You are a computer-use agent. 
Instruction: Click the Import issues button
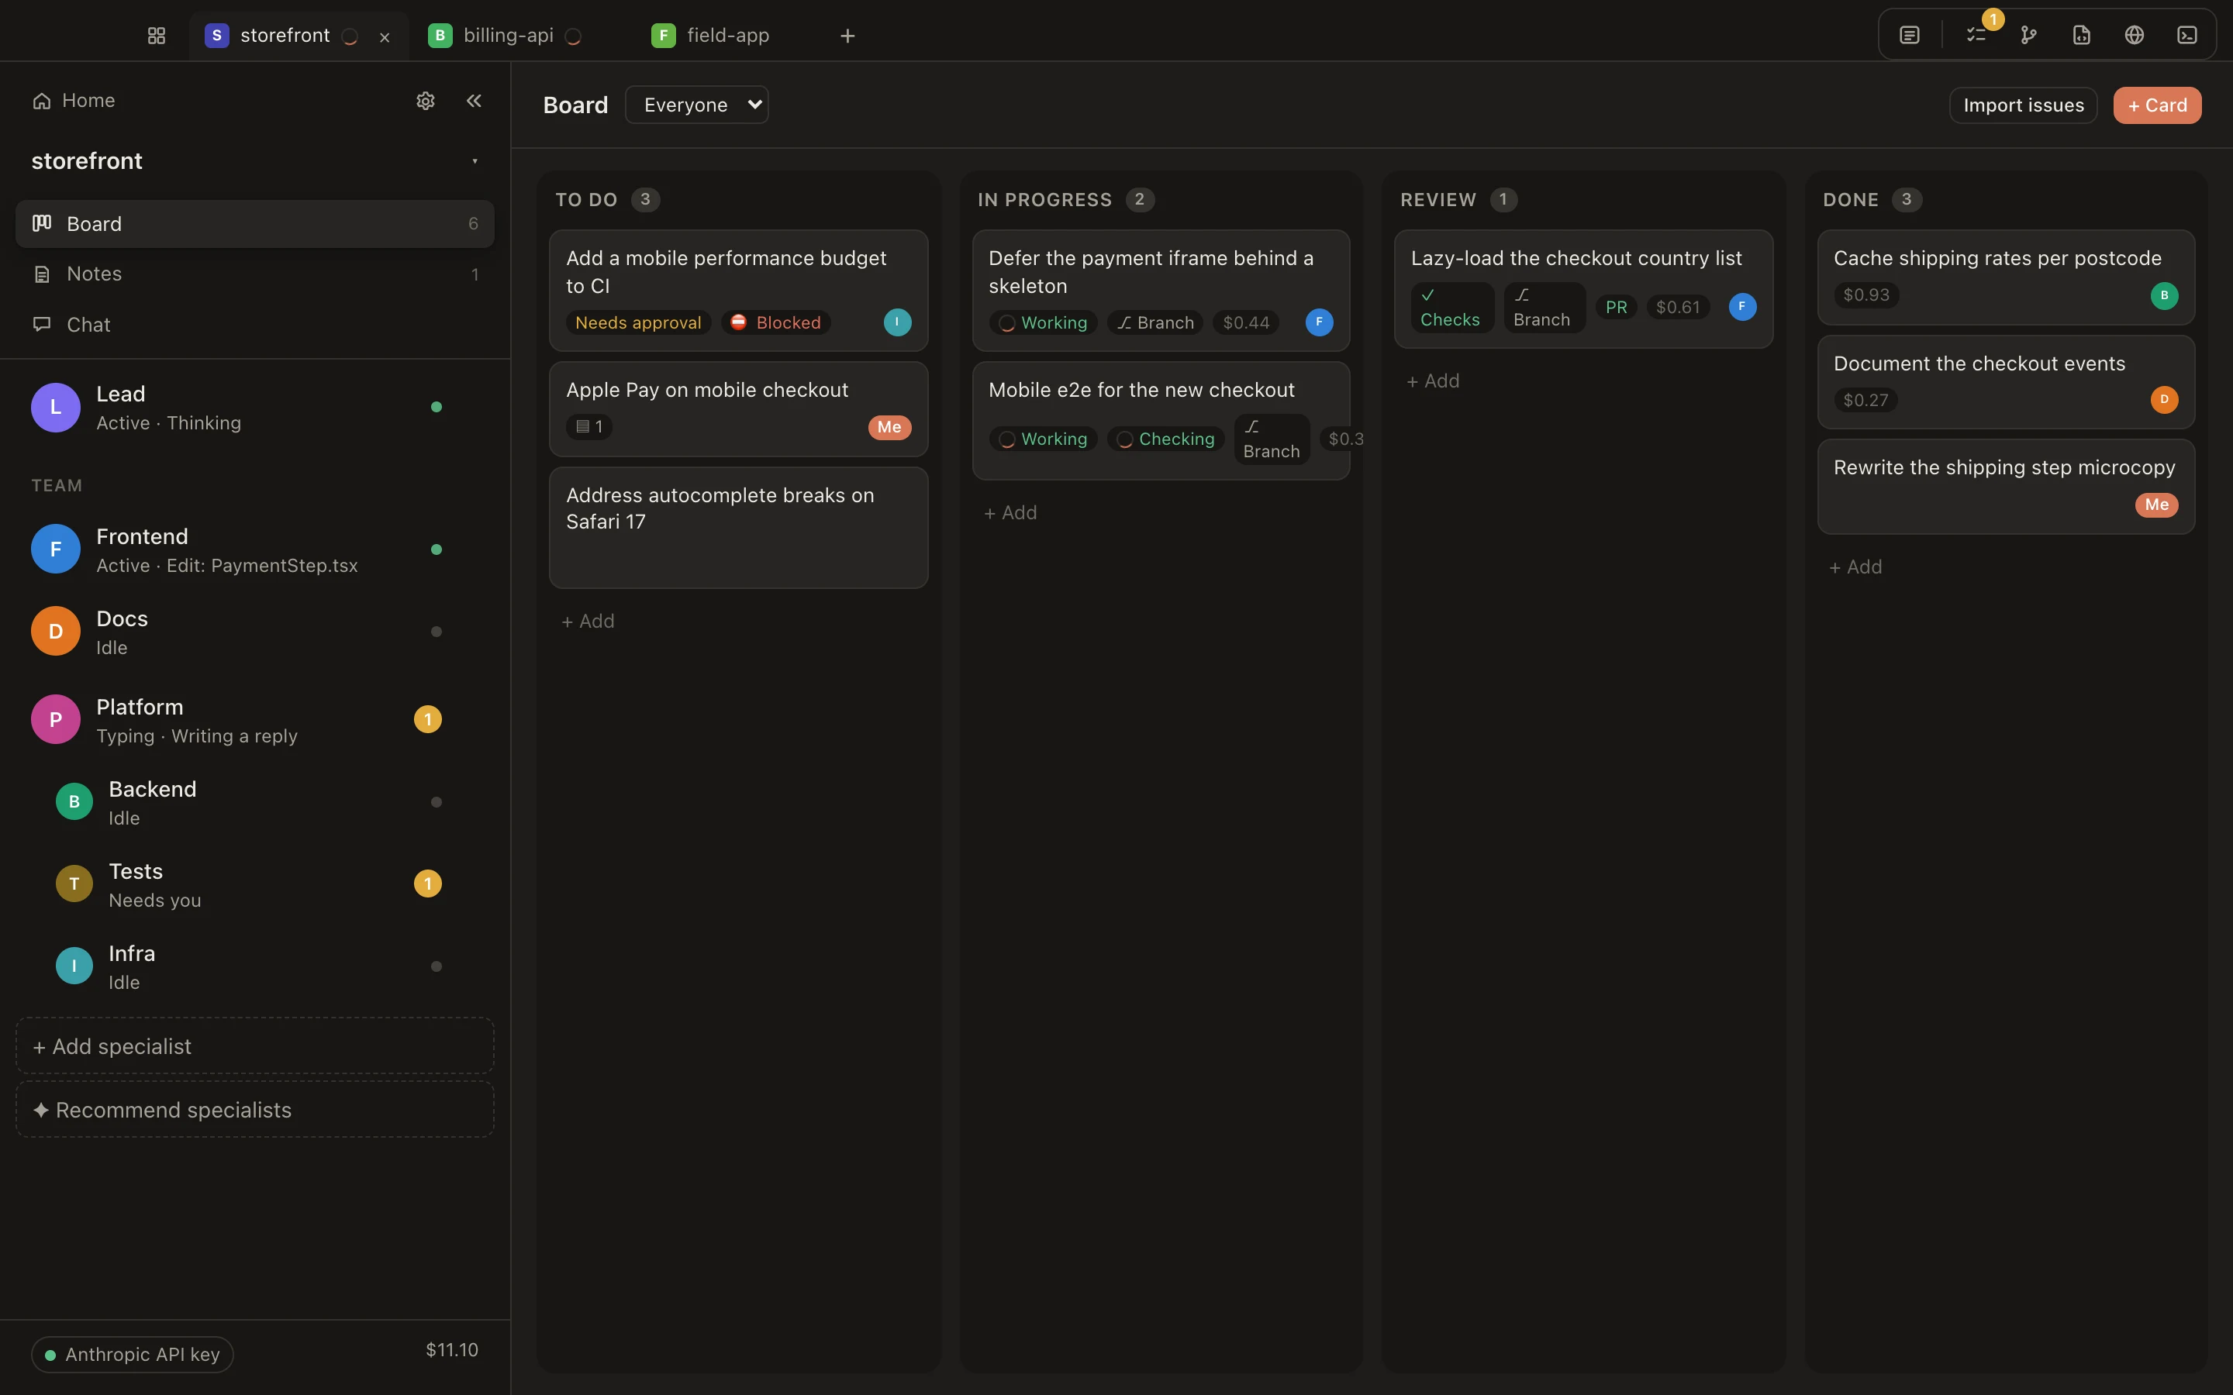click(x=2023, y=105)
